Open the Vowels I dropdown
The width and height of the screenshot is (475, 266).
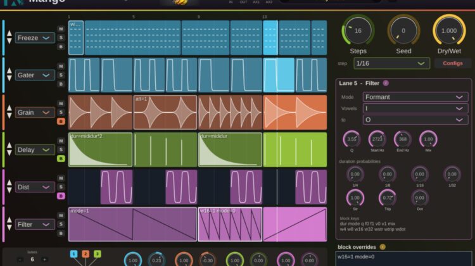pos(415,108)
